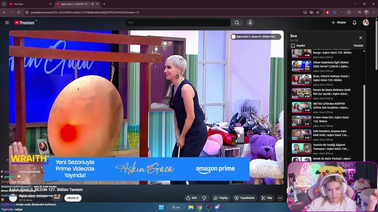Open more actions three-dot menu

[x=280, y=198]
